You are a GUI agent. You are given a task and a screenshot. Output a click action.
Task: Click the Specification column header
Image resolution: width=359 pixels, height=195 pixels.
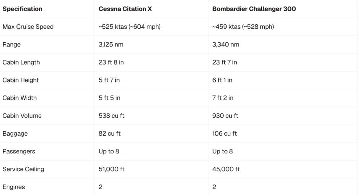coord(22,9)
